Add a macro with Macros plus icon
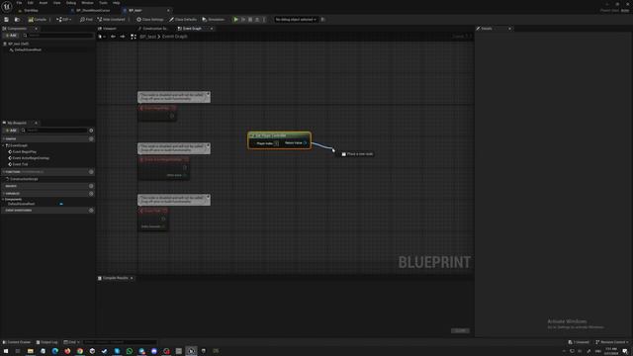633x356 pixels. click(x=91, y=186)
